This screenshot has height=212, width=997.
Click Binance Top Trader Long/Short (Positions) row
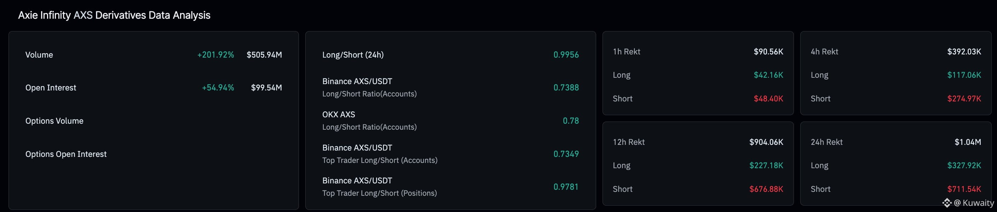(379, 187)
